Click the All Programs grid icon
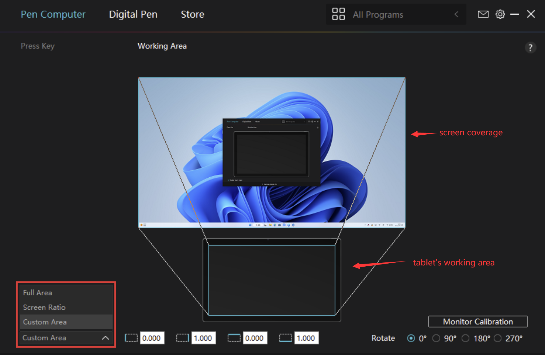 tap(338, 14)
